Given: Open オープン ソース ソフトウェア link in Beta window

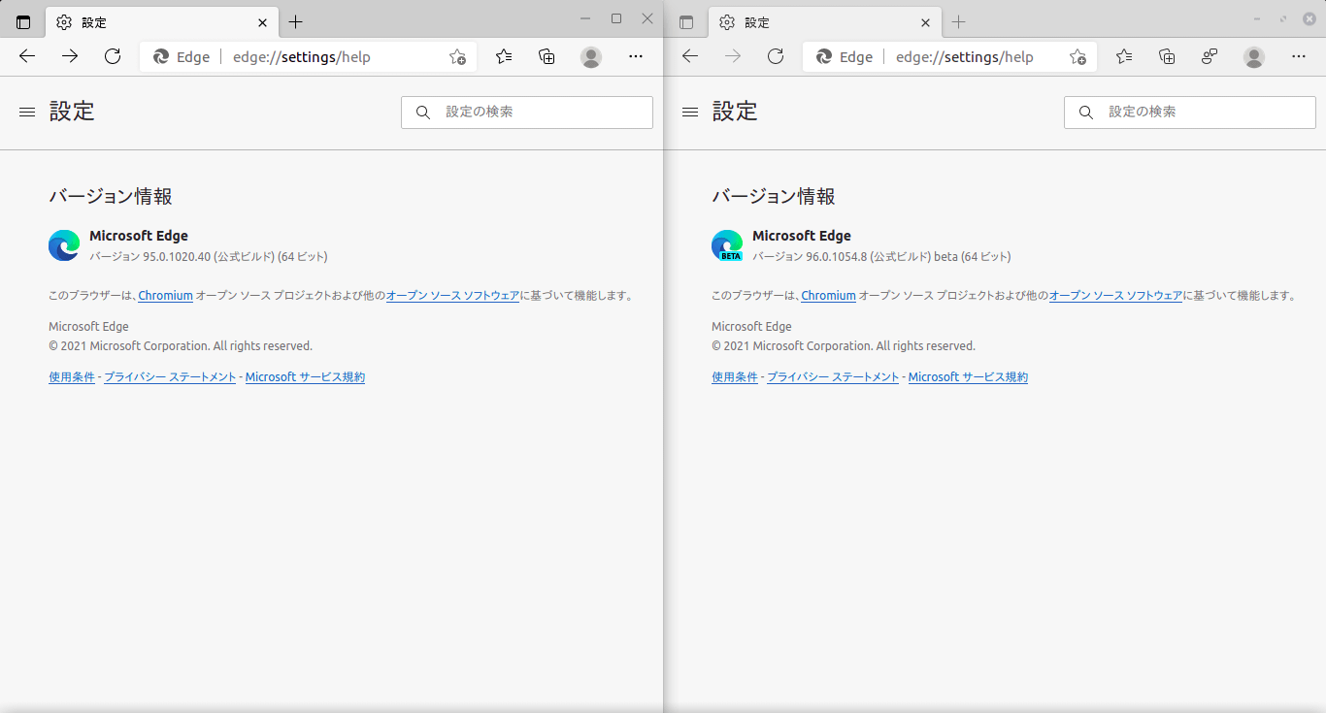Looking at the screenshot, I should pos(1115,296).
